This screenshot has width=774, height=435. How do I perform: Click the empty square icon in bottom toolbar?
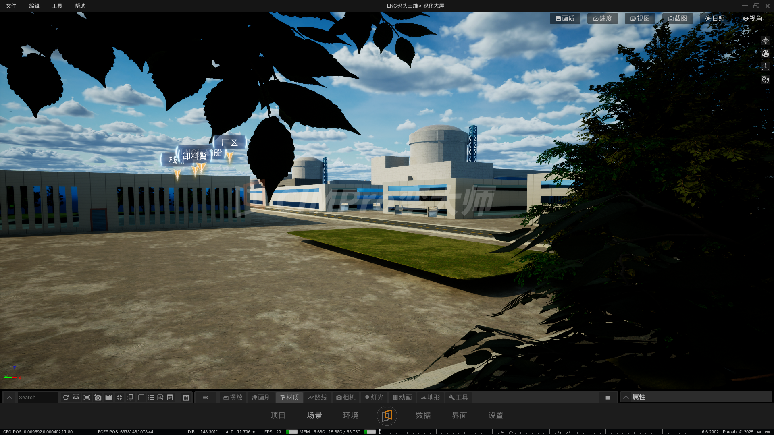click(141, 397)
